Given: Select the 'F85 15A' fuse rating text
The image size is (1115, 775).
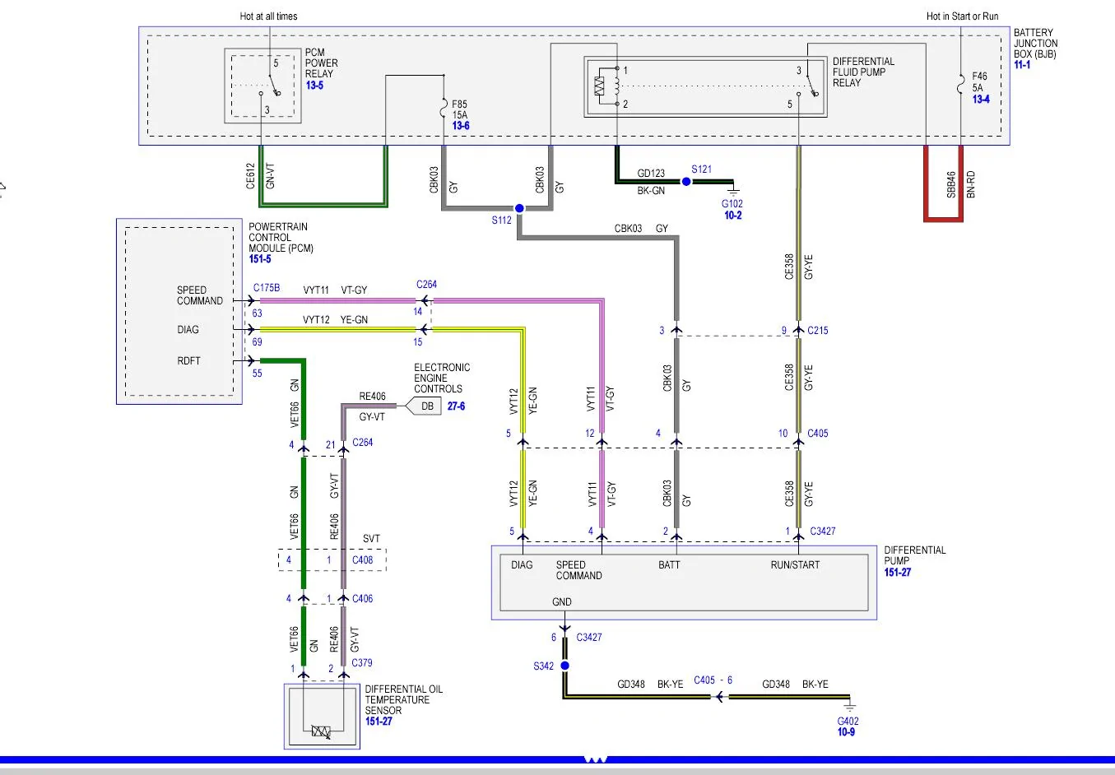Looking at the screenshot, I should 459,110.
